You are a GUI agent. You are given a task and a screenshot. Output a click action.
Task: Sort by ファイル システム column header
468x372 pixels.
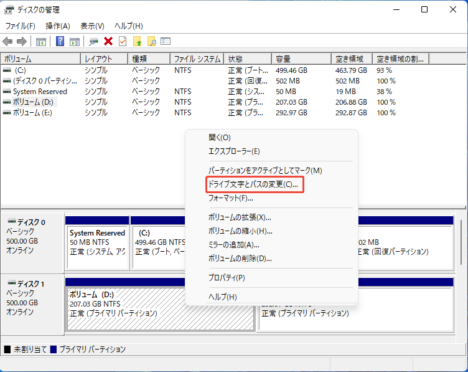coord(197,59)
